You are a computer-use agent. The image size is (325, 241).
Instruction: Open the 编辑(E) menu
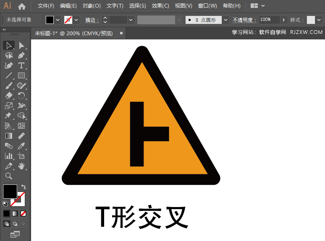click(x=68, y=6)
